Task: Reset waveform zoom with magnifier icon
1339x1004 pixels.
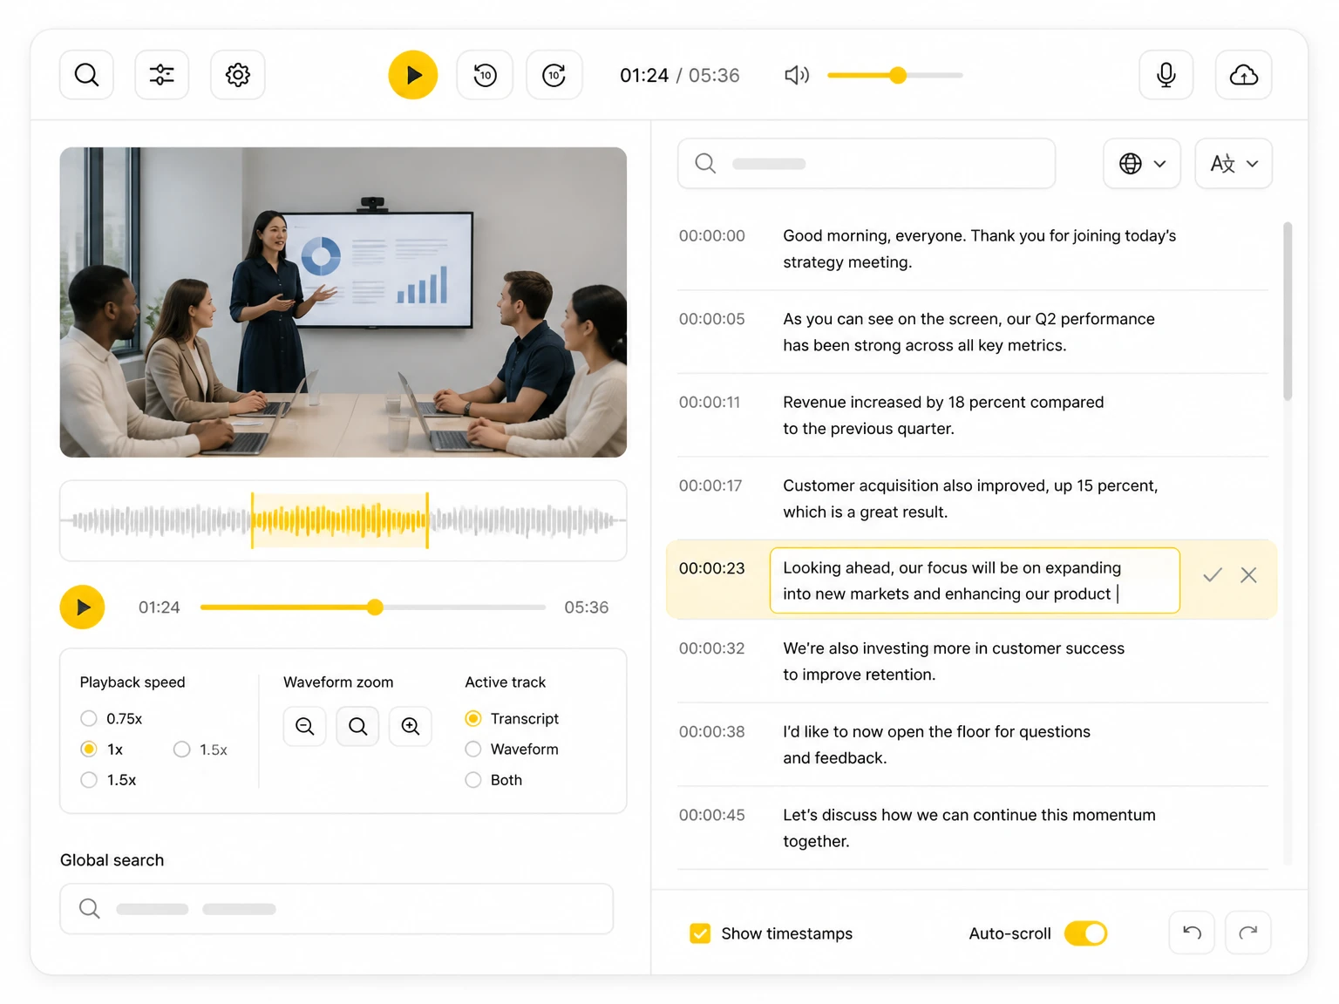Action: pyautogui.click(x=357, y=727)
